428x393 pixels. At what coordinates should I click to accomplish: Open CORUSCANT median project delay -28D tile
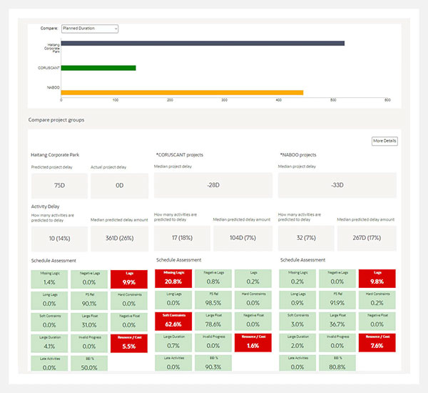(x=212, y=186)
